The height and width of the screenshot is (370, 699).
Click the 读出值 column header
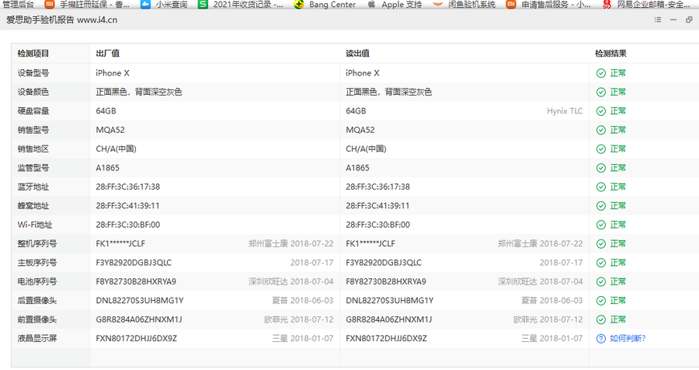point(357,54)
